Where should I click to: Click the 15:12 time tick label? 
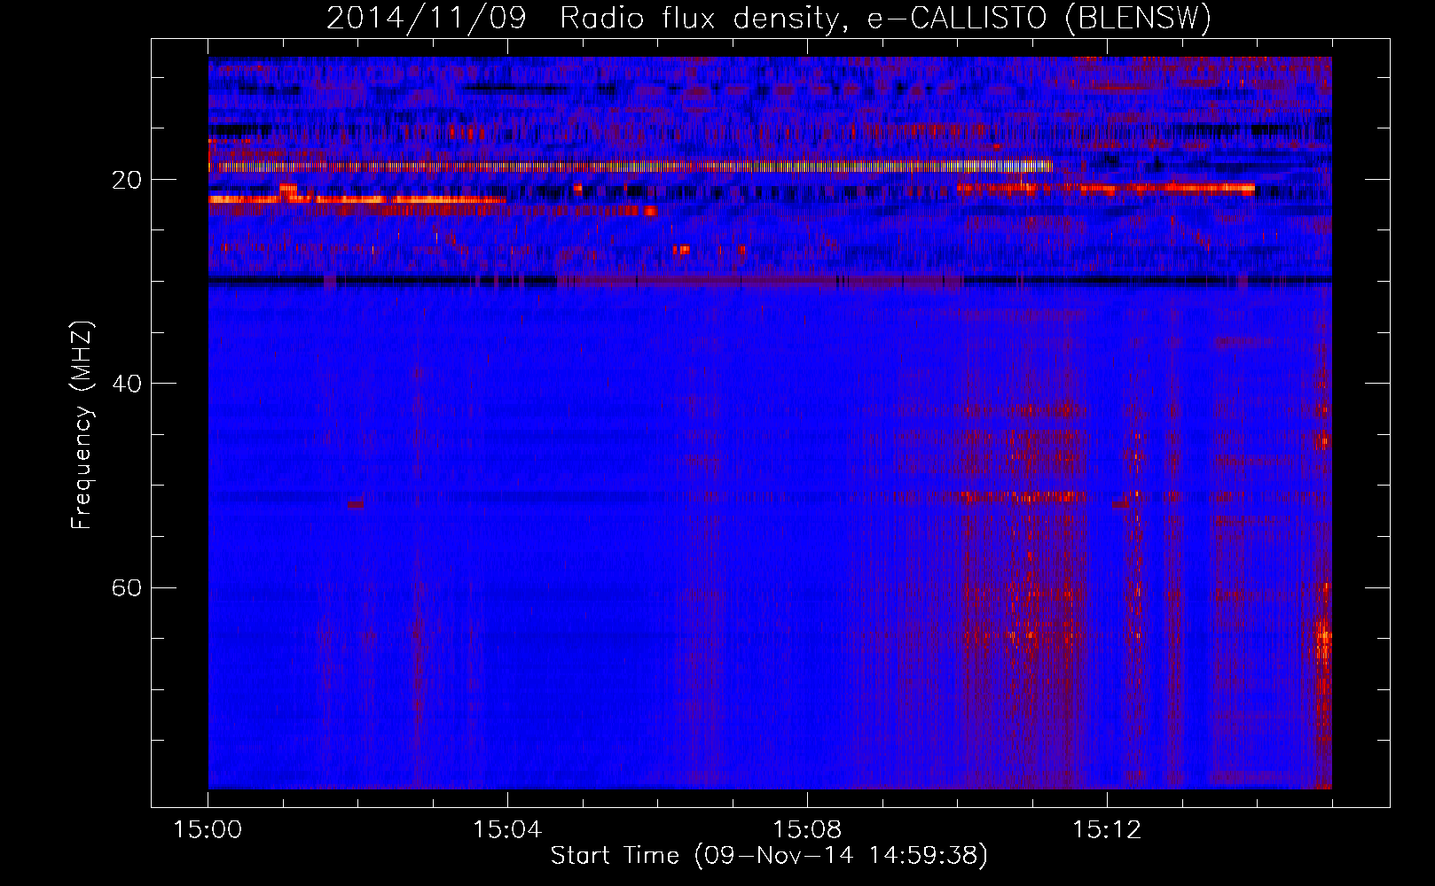[1107, 830]
